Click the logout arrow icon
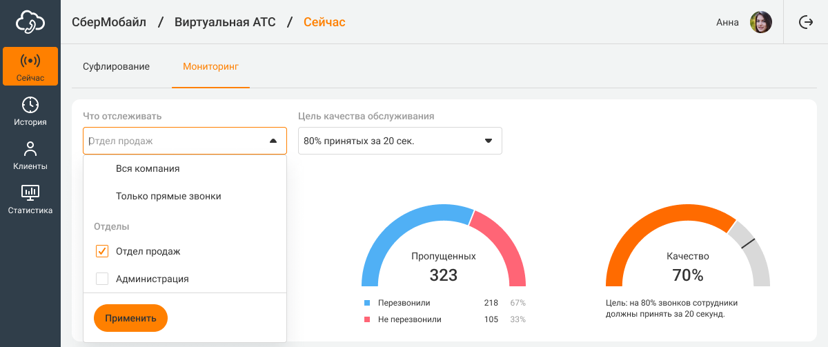 805,22
